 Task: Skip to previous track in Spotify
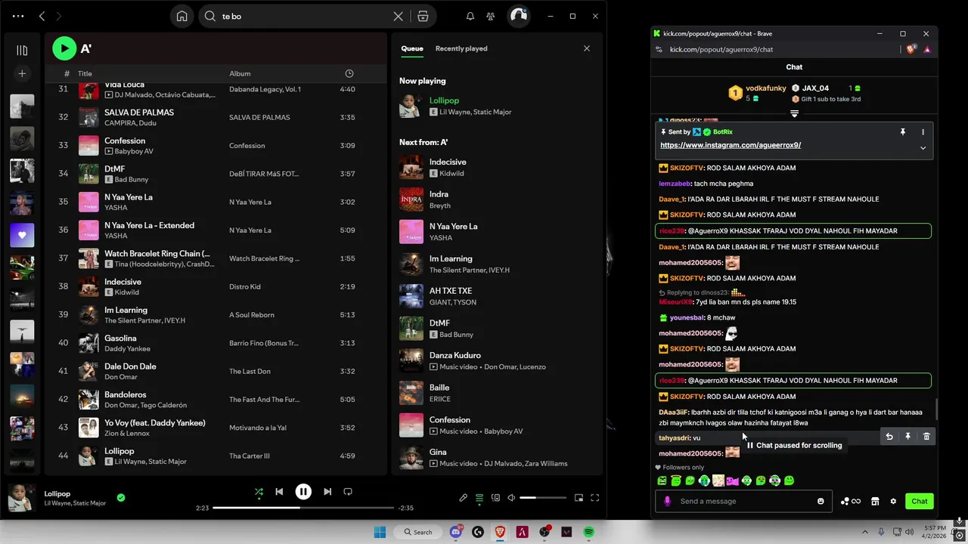(279, 492)
